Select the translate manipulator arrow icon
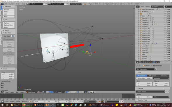The image size is (172, 107). (x=52, y=92)
